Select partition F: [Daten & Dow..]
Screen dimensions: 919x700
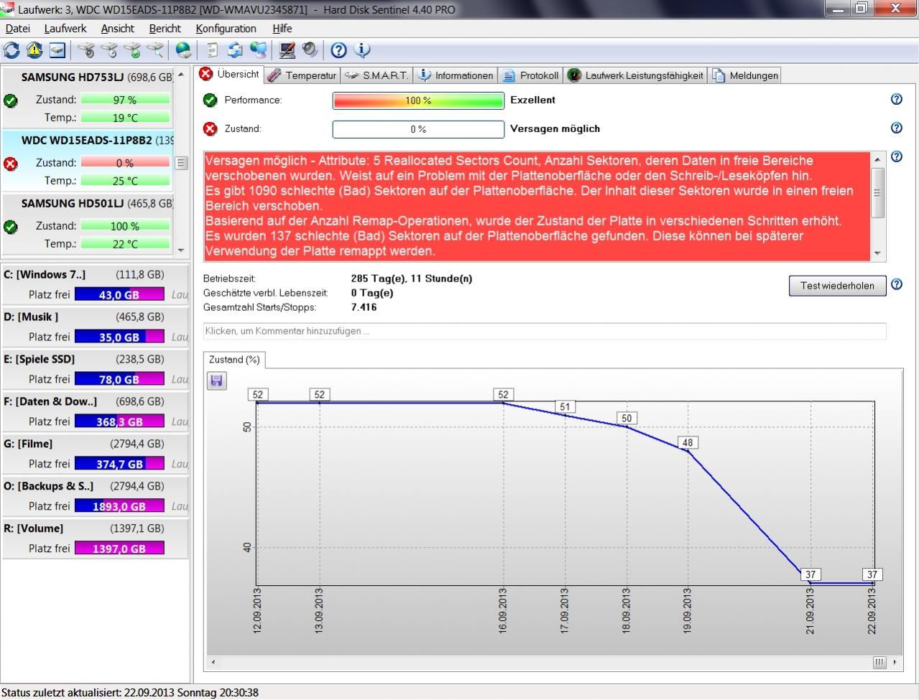pos(94,411)
